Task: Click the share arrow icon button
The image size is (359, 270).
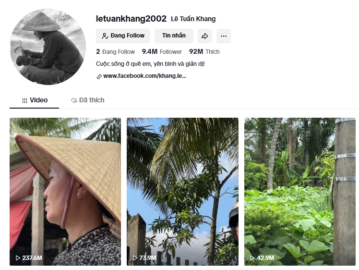Action: point(204,36)
